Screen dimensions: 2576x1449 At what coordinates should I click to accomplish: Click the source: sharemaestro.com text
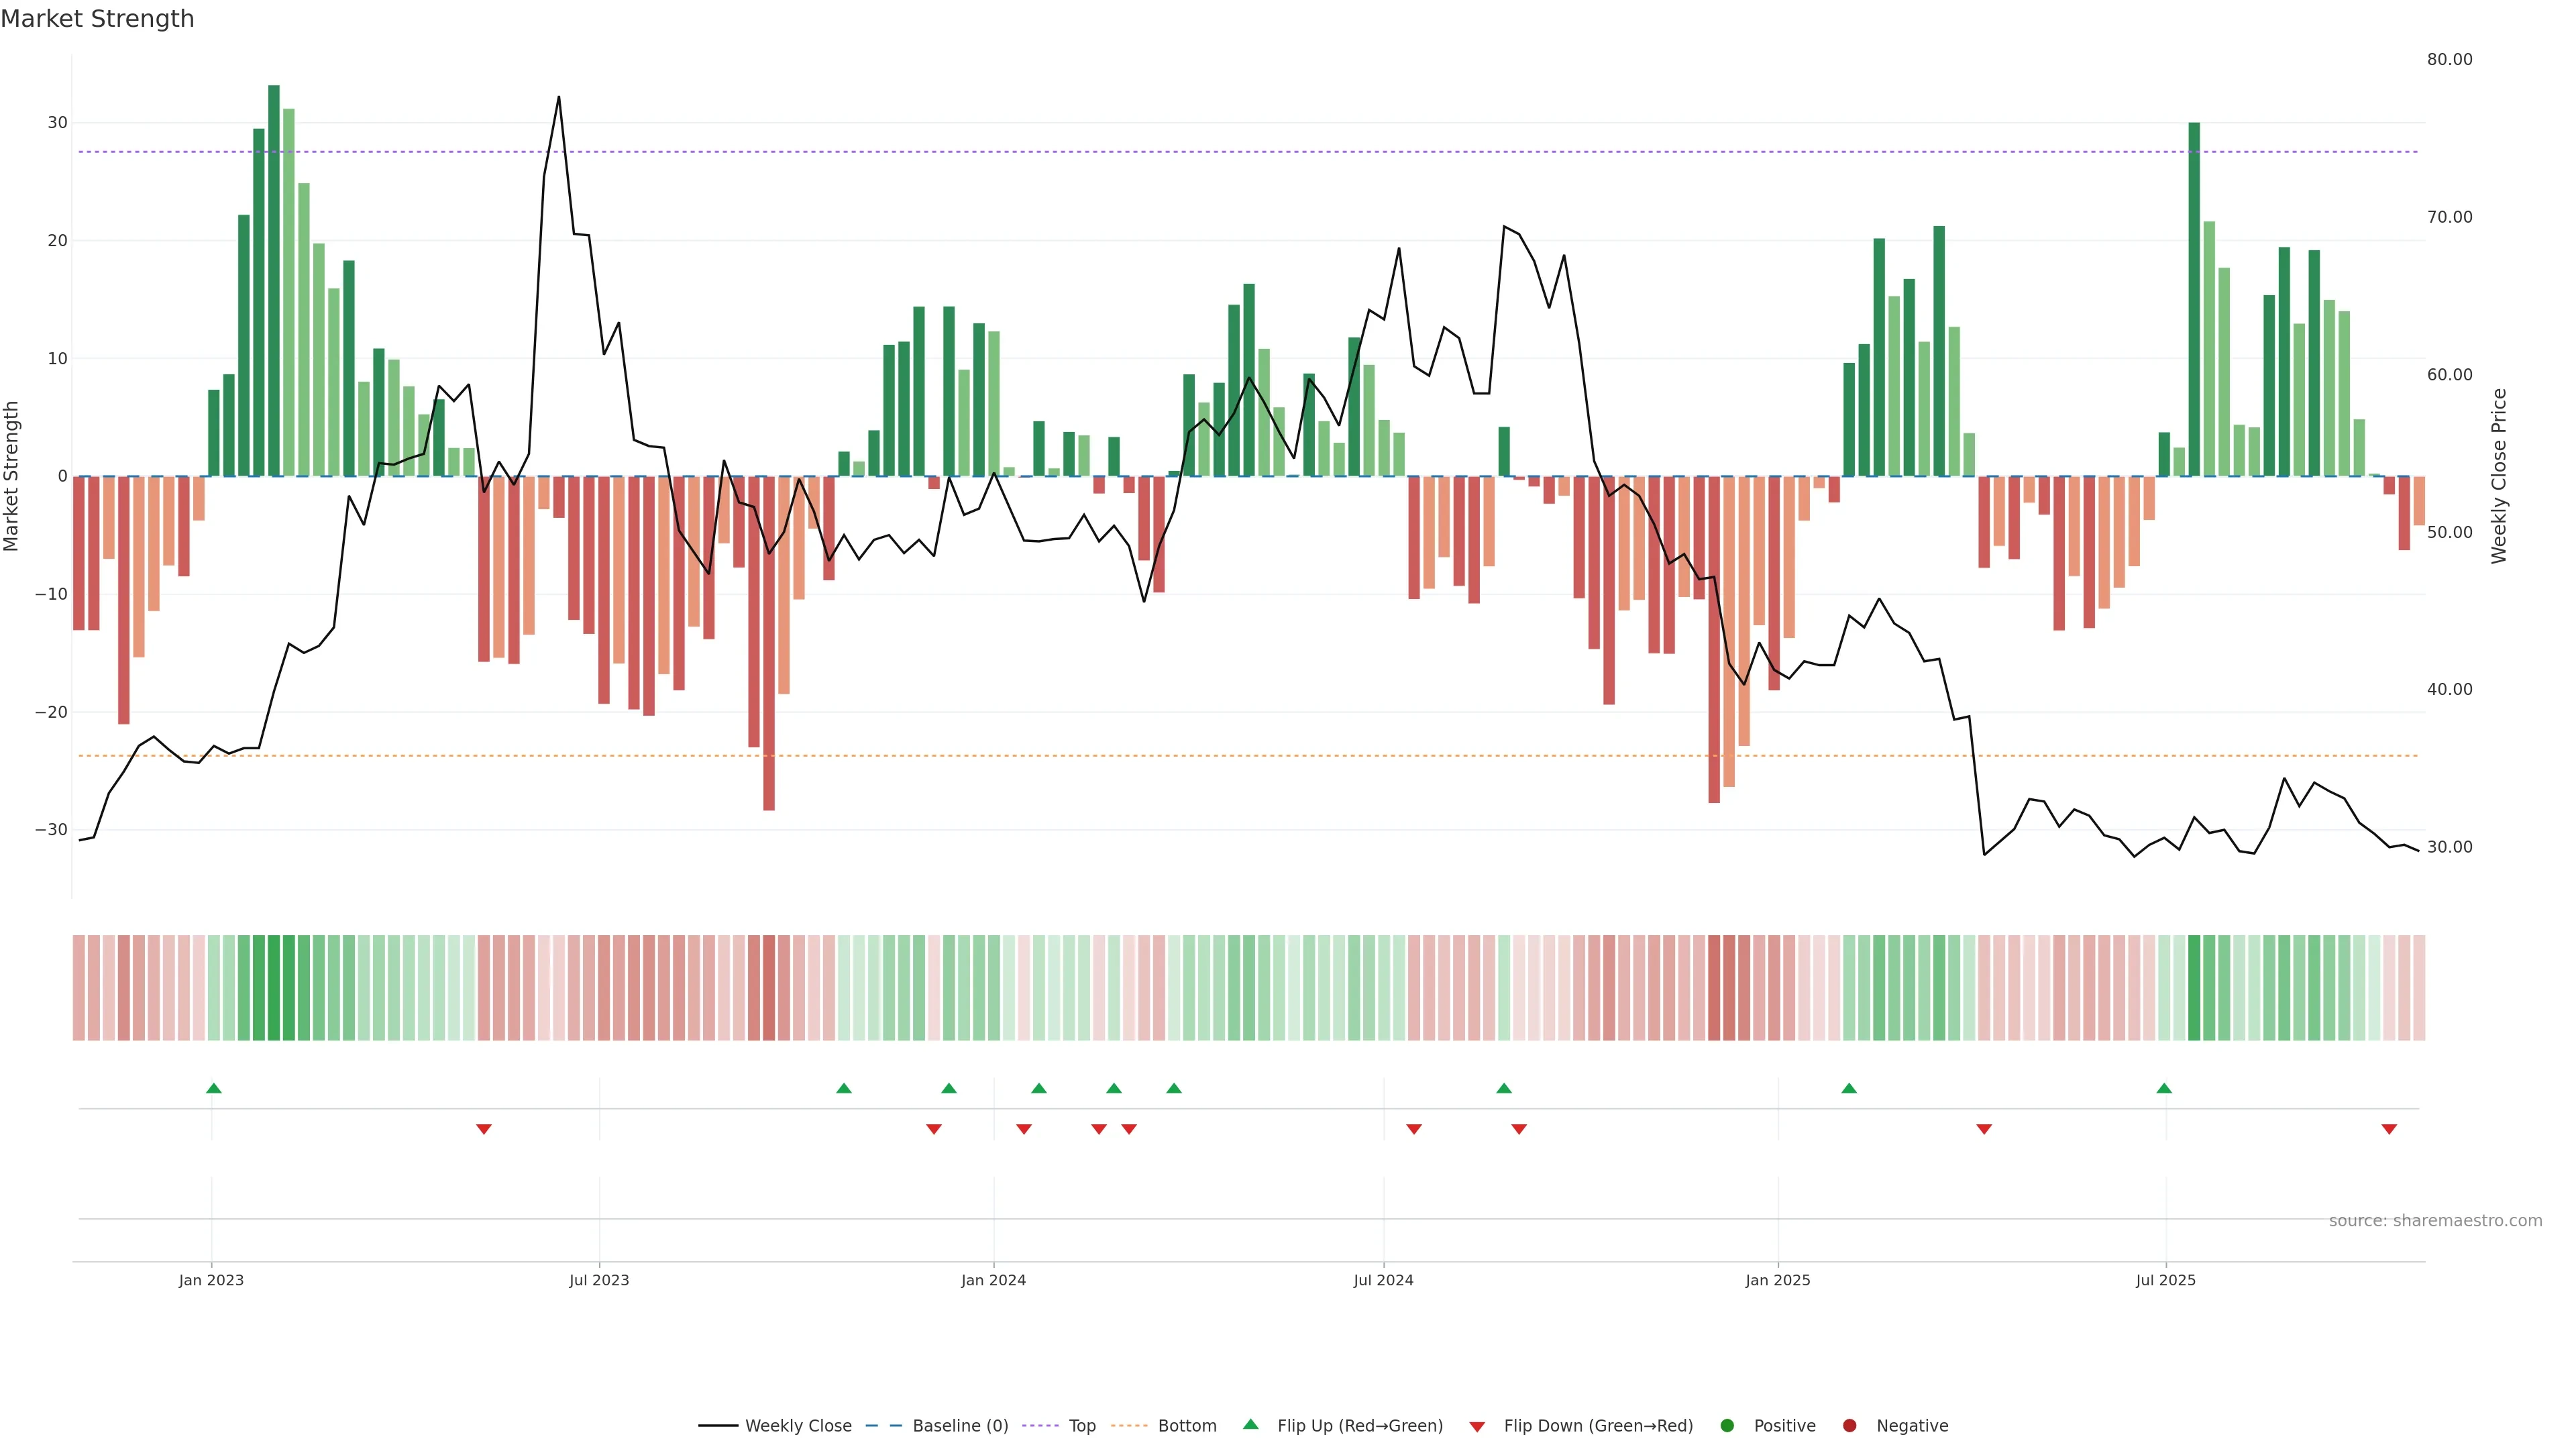click(2435, 1221)
